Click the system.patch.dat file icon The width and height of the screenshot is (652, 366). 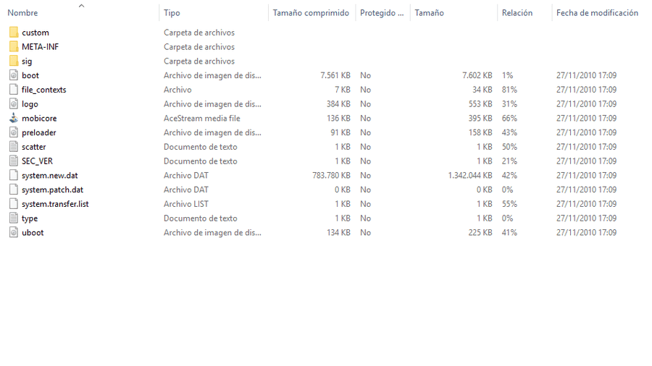(x=14, y=190)
